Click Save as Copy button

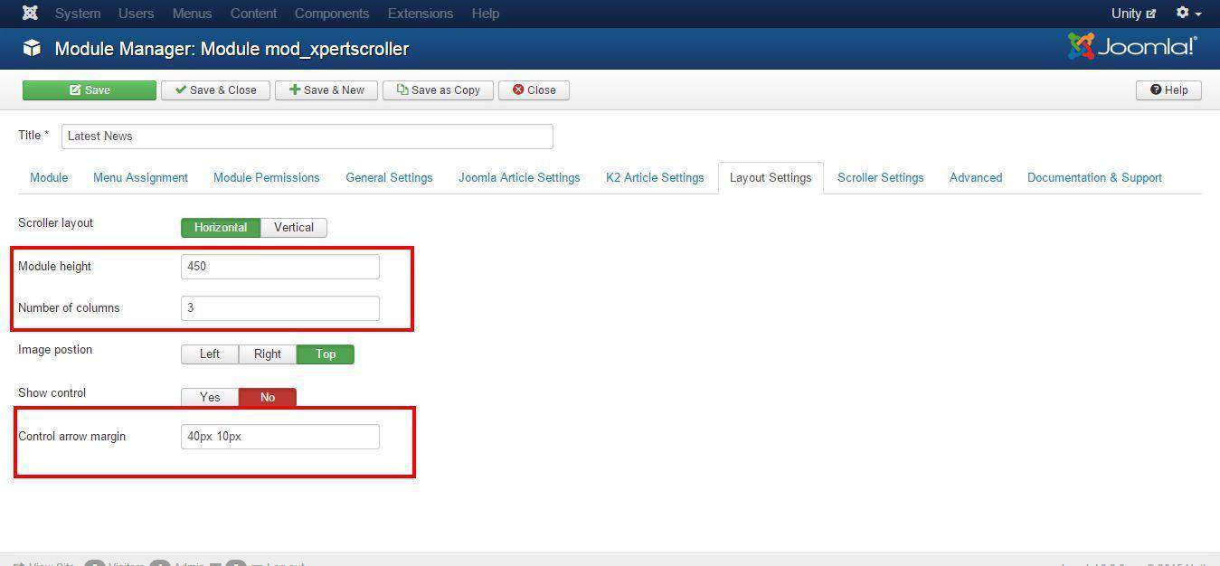(438, 90)
